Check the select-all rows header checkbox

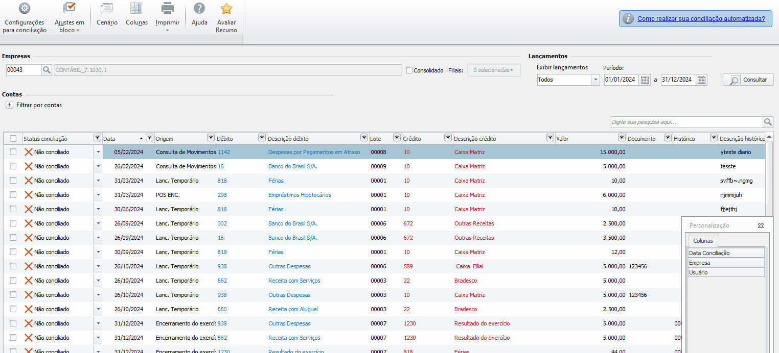click(x=13, y=139)
